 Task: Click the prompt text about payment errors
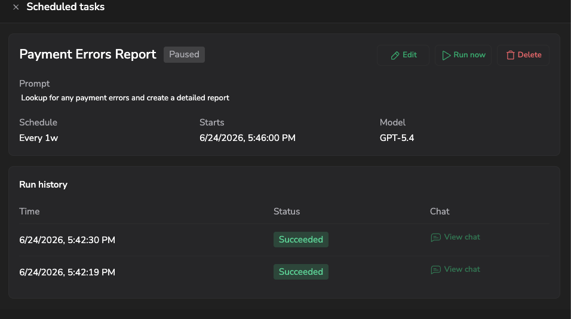pos(125,97)
